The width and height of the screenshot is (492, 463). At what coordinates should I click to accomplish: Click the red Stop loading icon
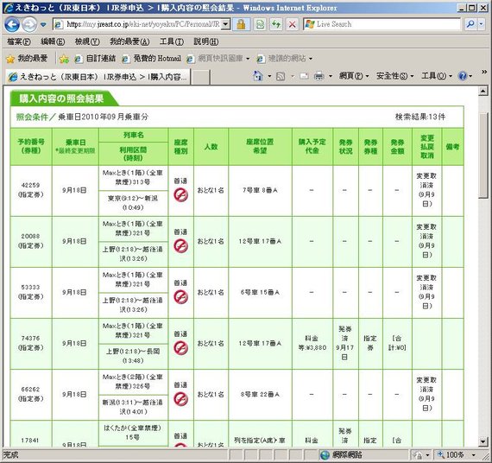(x=292, y=24)
